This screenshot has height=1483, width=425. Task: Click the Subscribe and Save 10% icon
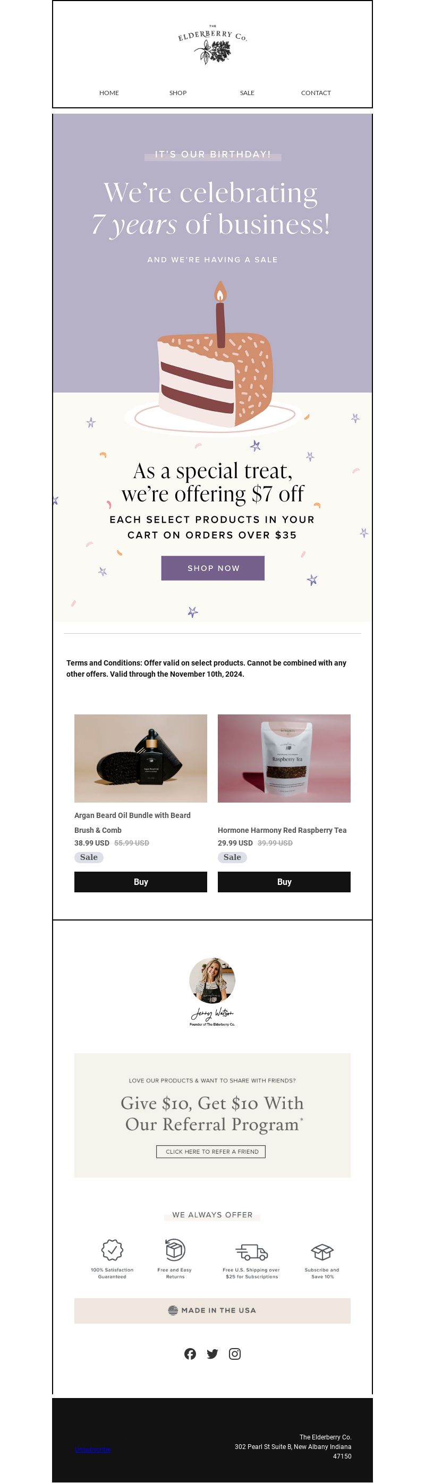point(322,1251)
